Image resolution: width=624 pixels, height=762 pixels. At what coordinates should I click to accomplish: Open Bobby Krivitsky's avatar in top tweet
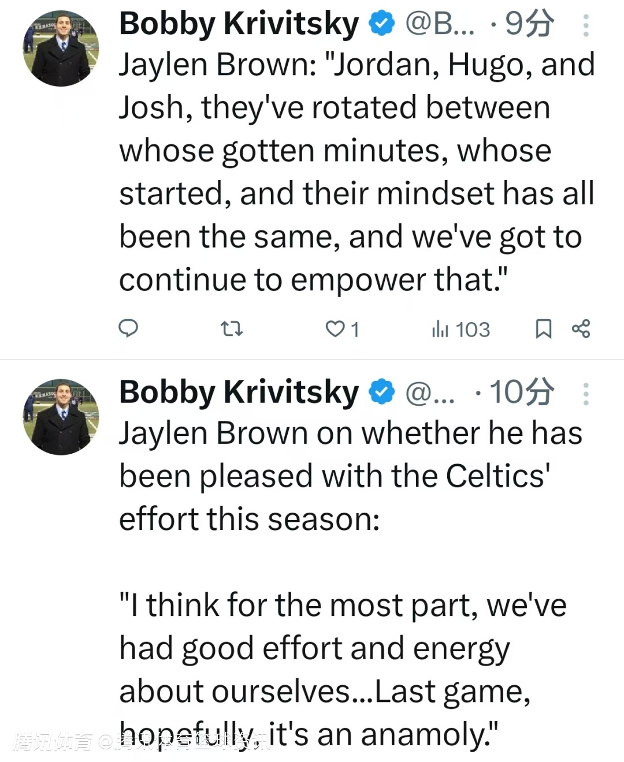(61, 48)
